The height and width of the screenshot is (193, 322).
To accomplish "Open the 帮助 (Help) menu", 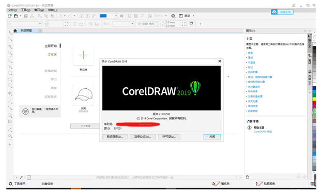I will click(53, 10).
